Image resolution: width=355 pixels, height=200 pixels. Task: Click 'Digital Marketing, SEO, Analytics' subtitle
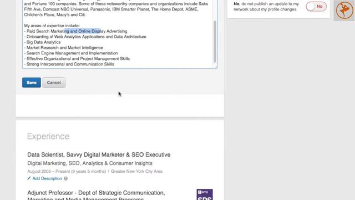point(90,163)
